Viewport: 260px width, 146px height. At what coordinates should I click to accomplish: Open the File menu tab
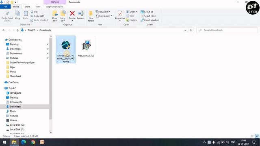pyautogui.click(x=5, y=6)
